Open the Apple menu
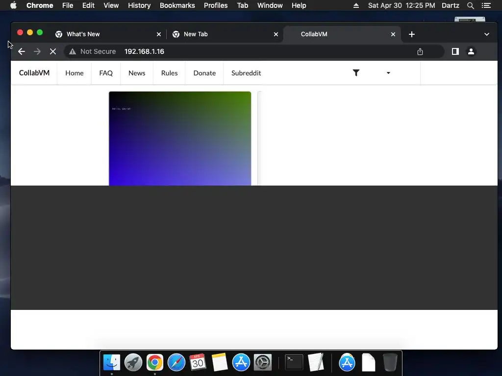This screenshot has width=502, height=376. click(13, 5)
